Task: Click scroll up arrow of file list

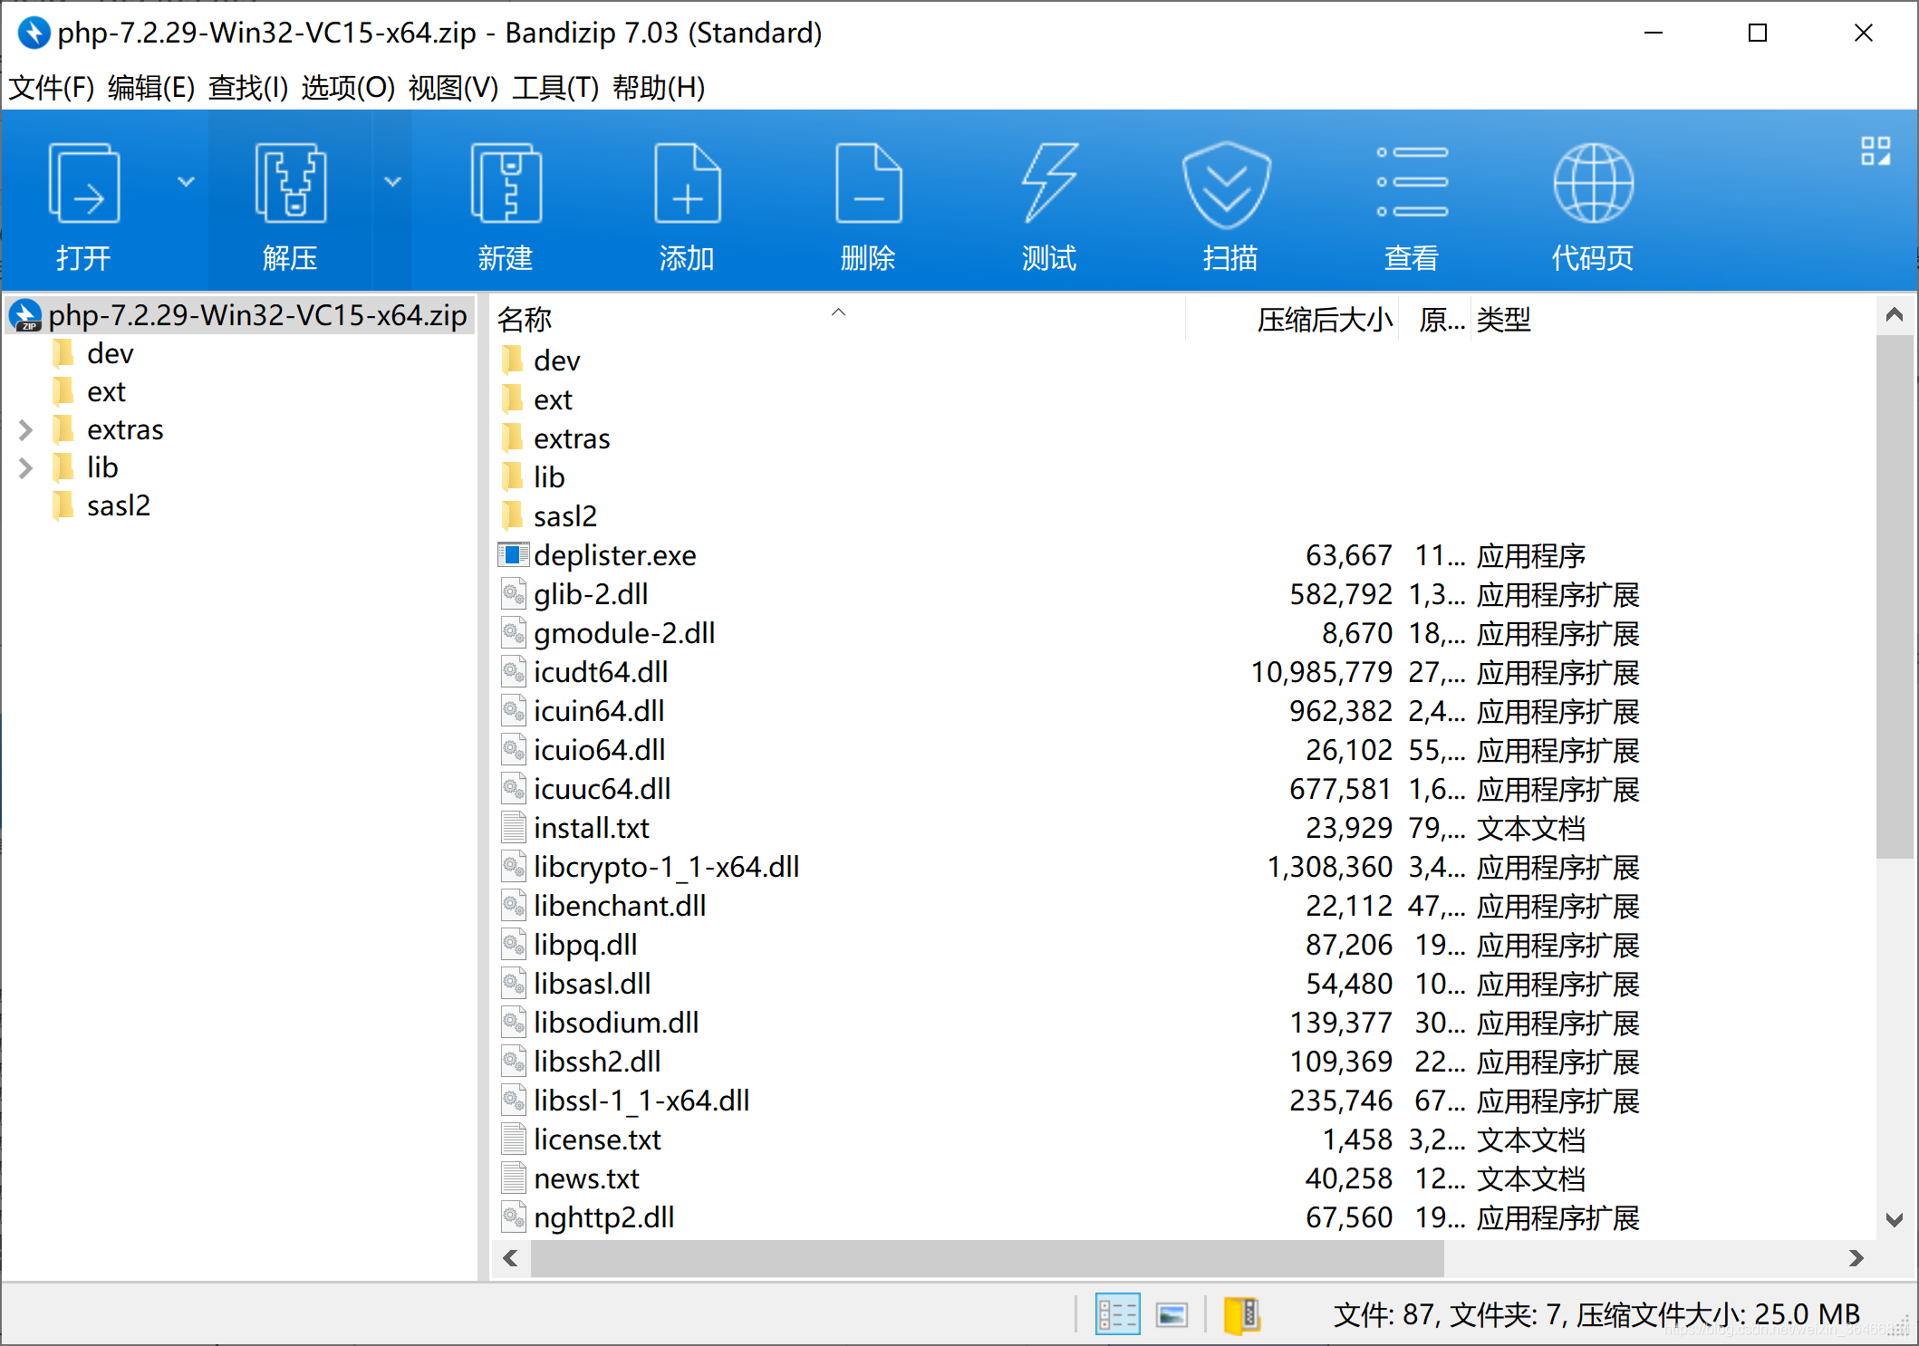Action: tap(1894, 315)
